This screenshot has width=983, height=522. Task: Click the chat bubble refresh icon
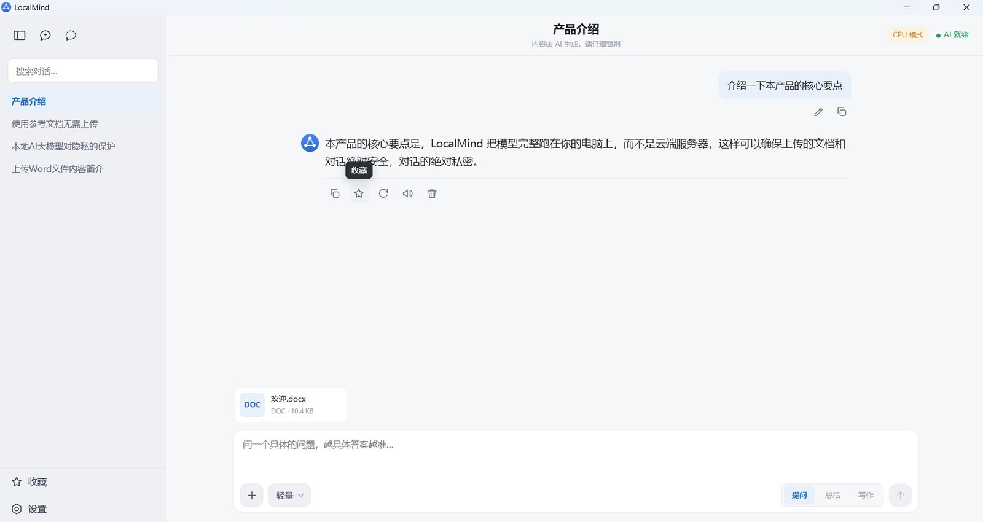(x=71, y=36)
